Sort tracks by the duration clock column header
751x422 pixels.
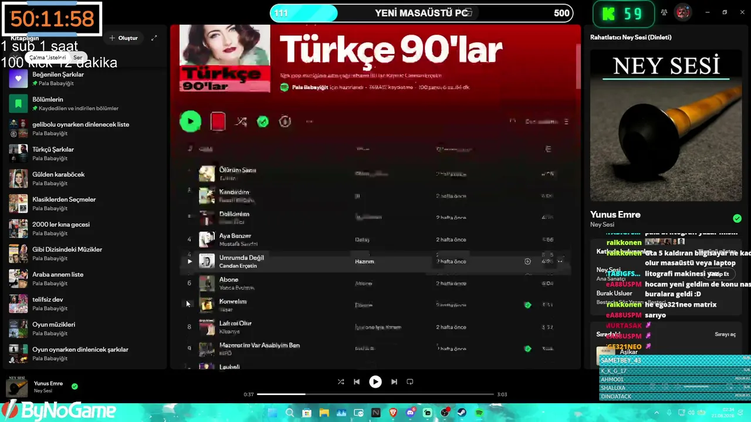pyautogui.click(x=548, y=149)
